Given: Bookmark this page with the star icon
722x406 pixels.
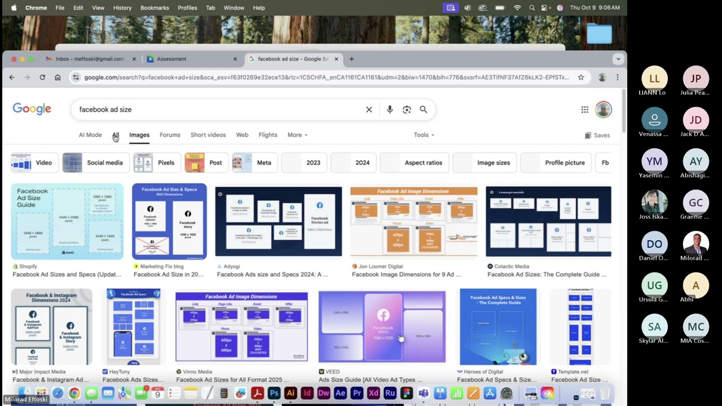Looking at the screenshot, I should [x=581, y=77].
